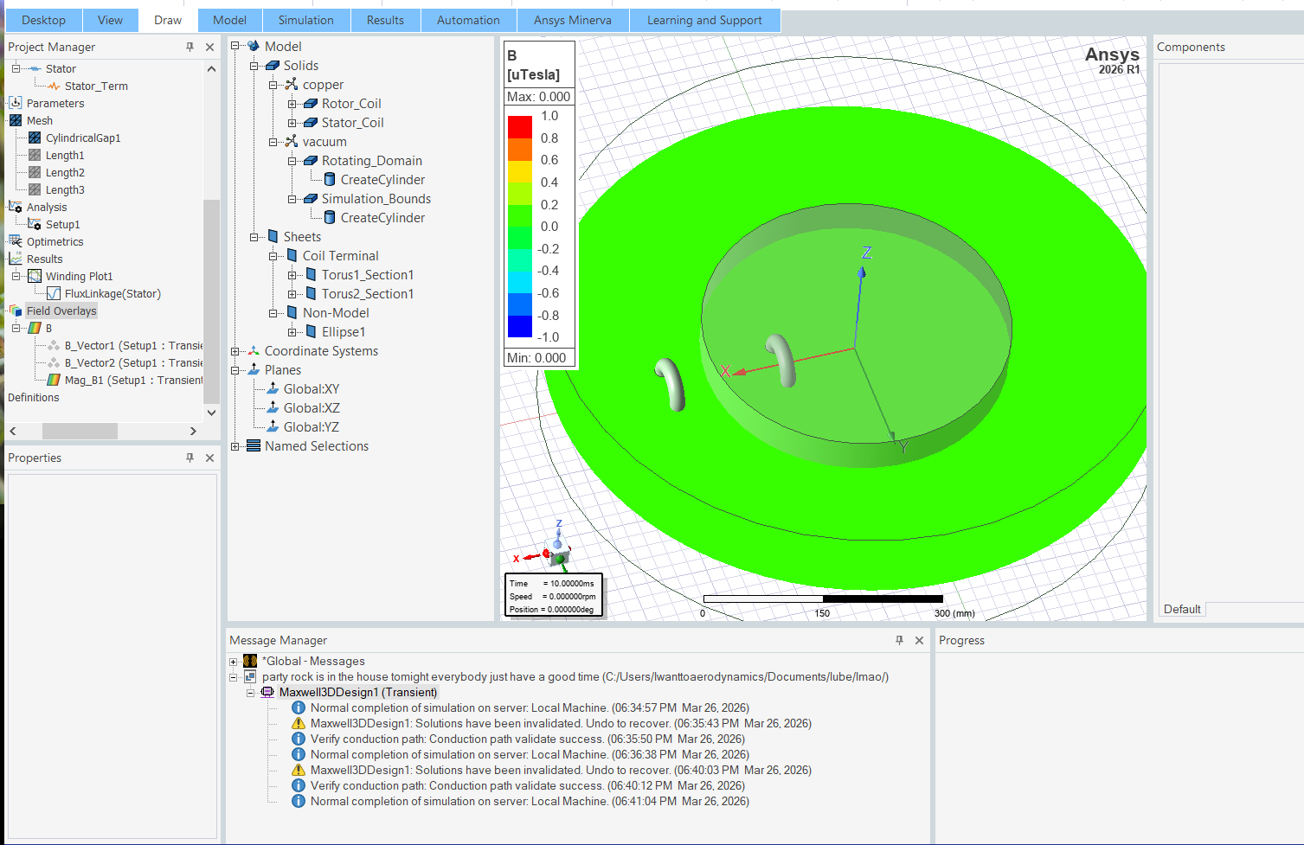This screenshot has height=845, width=1304.
Task: Pin the Project Manager panel
Action: [x=189, y=47]
